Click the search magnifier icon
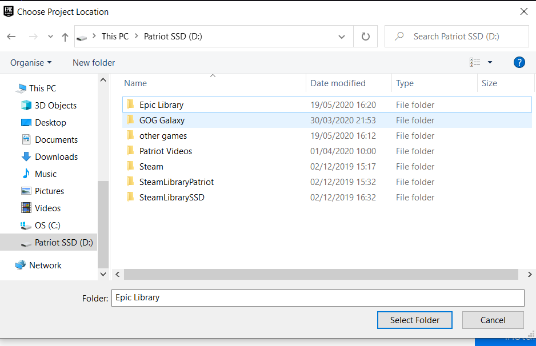This screenshot has height=346, width=536. pos(399,36)
